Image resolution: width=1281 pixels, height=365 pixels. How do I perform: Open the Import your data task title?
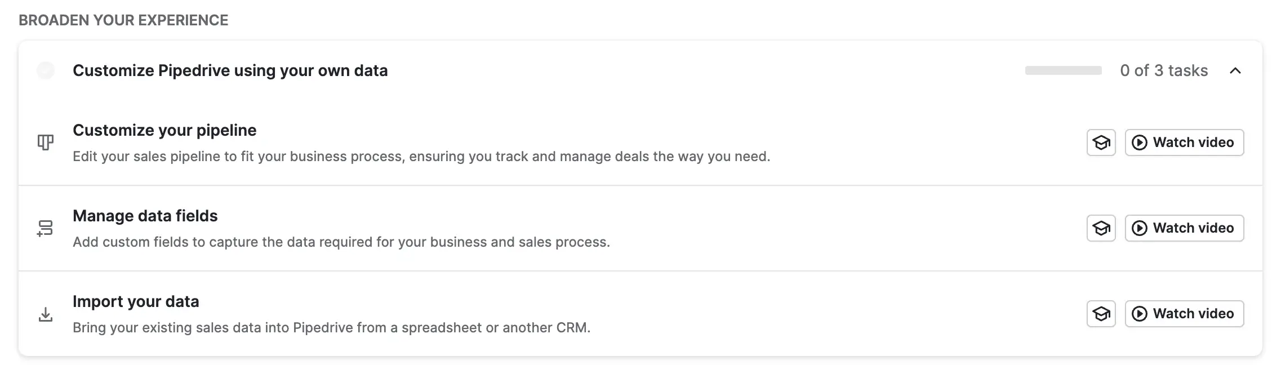pyautogui.click(x=136, y=301)
